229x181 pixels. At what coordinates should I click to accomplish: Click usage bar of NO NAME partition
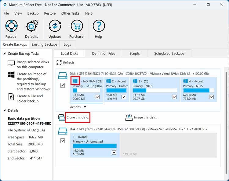86,91
